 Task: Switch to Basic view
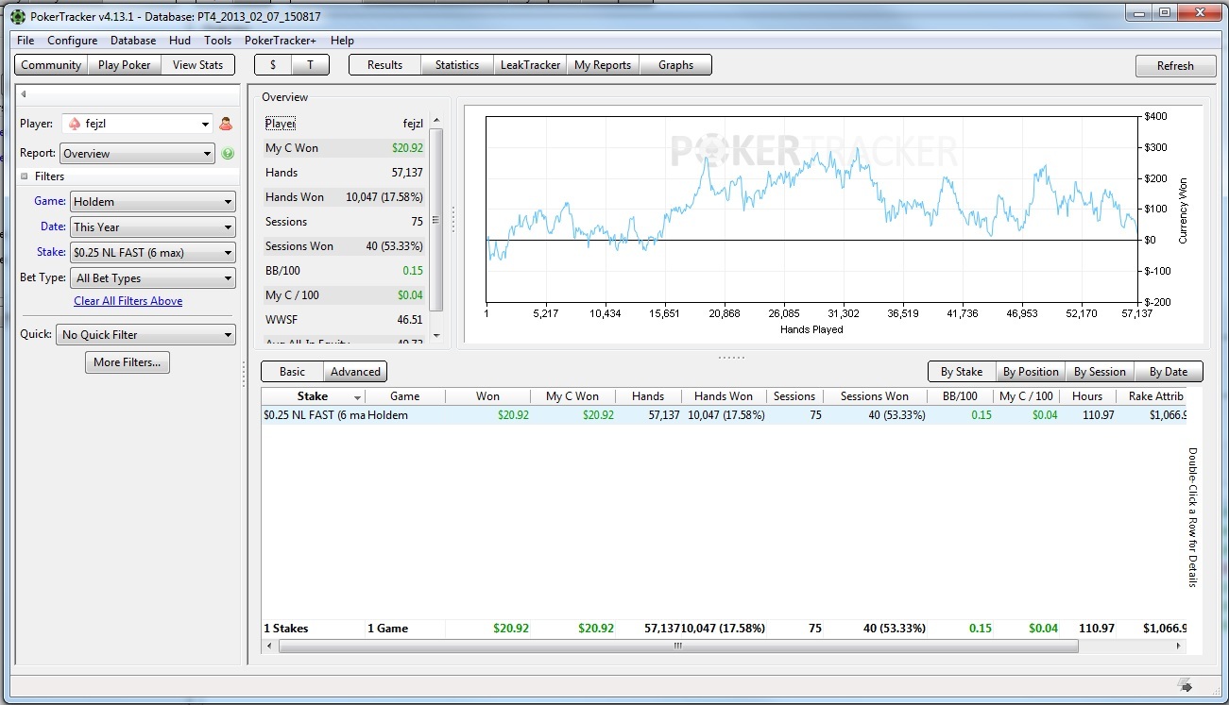[292, 372]
